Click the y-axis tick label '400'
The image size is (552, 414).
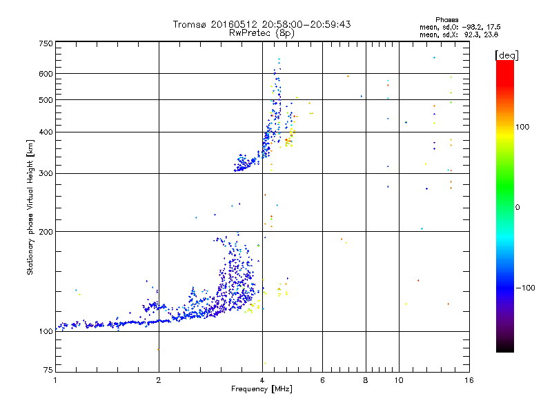[46, 132]
